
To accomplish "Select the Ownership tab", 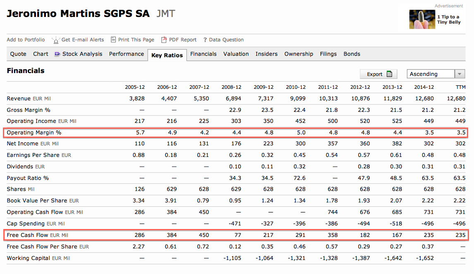I will click(299, 54).
